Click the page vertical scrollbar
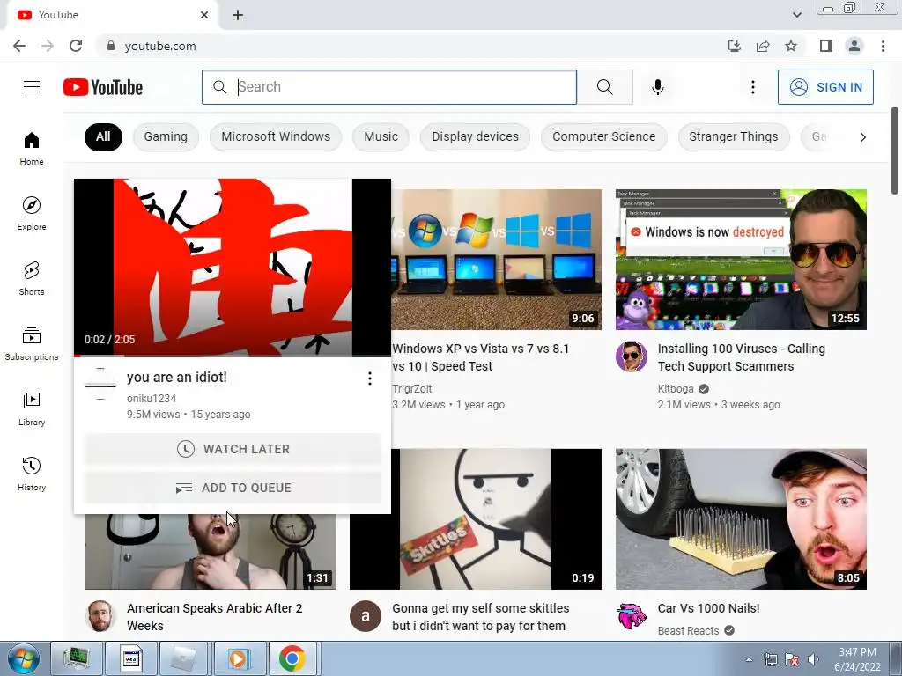 point(896,151)
